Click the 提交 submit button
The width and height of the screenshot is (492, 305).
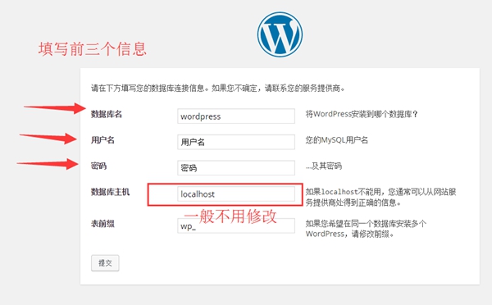[105, 263]
